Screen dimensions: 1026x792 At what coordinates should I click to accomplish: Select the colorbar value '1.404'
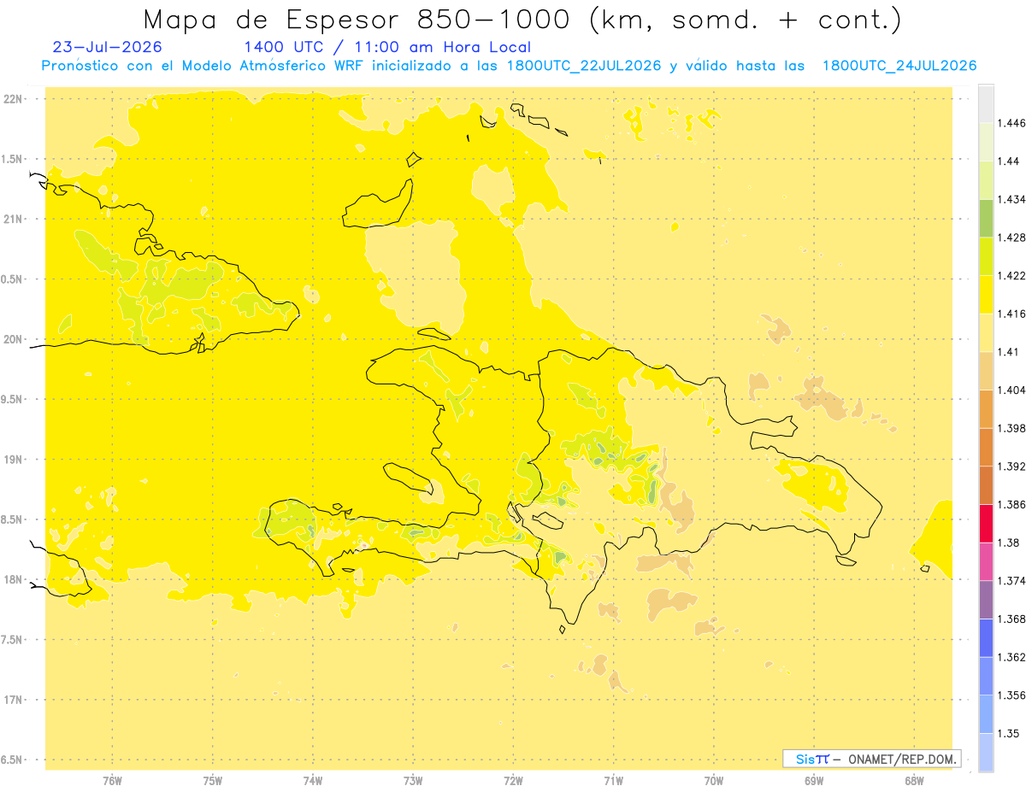pyautogui.click(x=1011, y=390)
